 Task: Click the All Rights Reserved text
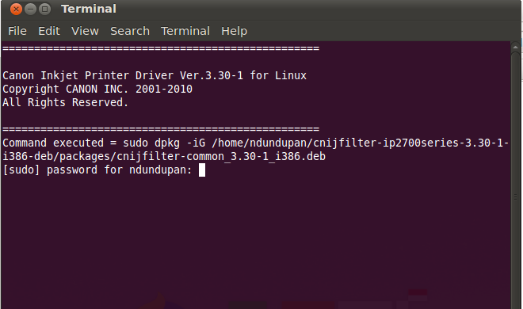pyautogui.click(x=65, y=102)
